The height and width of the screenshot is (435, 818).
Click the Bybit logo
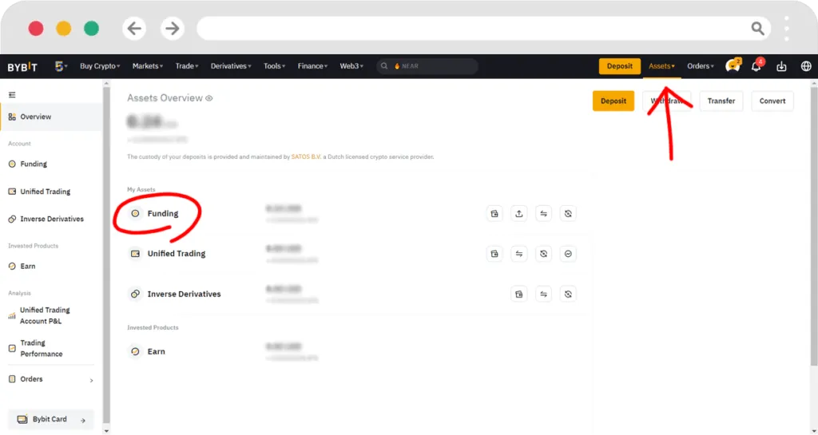(22, 67)
